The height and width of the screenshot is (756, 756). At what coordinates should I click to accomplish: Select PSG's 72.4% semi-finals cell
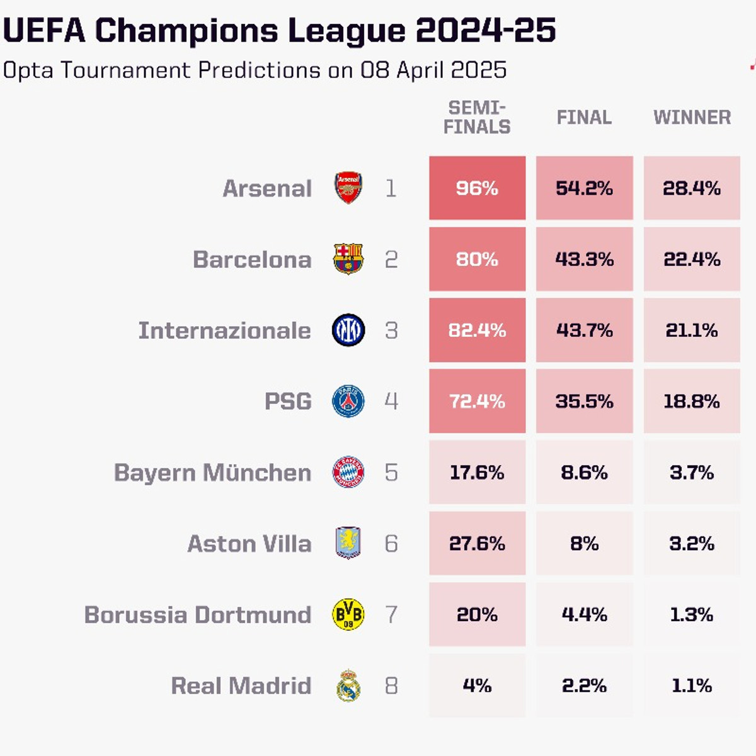click(477, 401)
